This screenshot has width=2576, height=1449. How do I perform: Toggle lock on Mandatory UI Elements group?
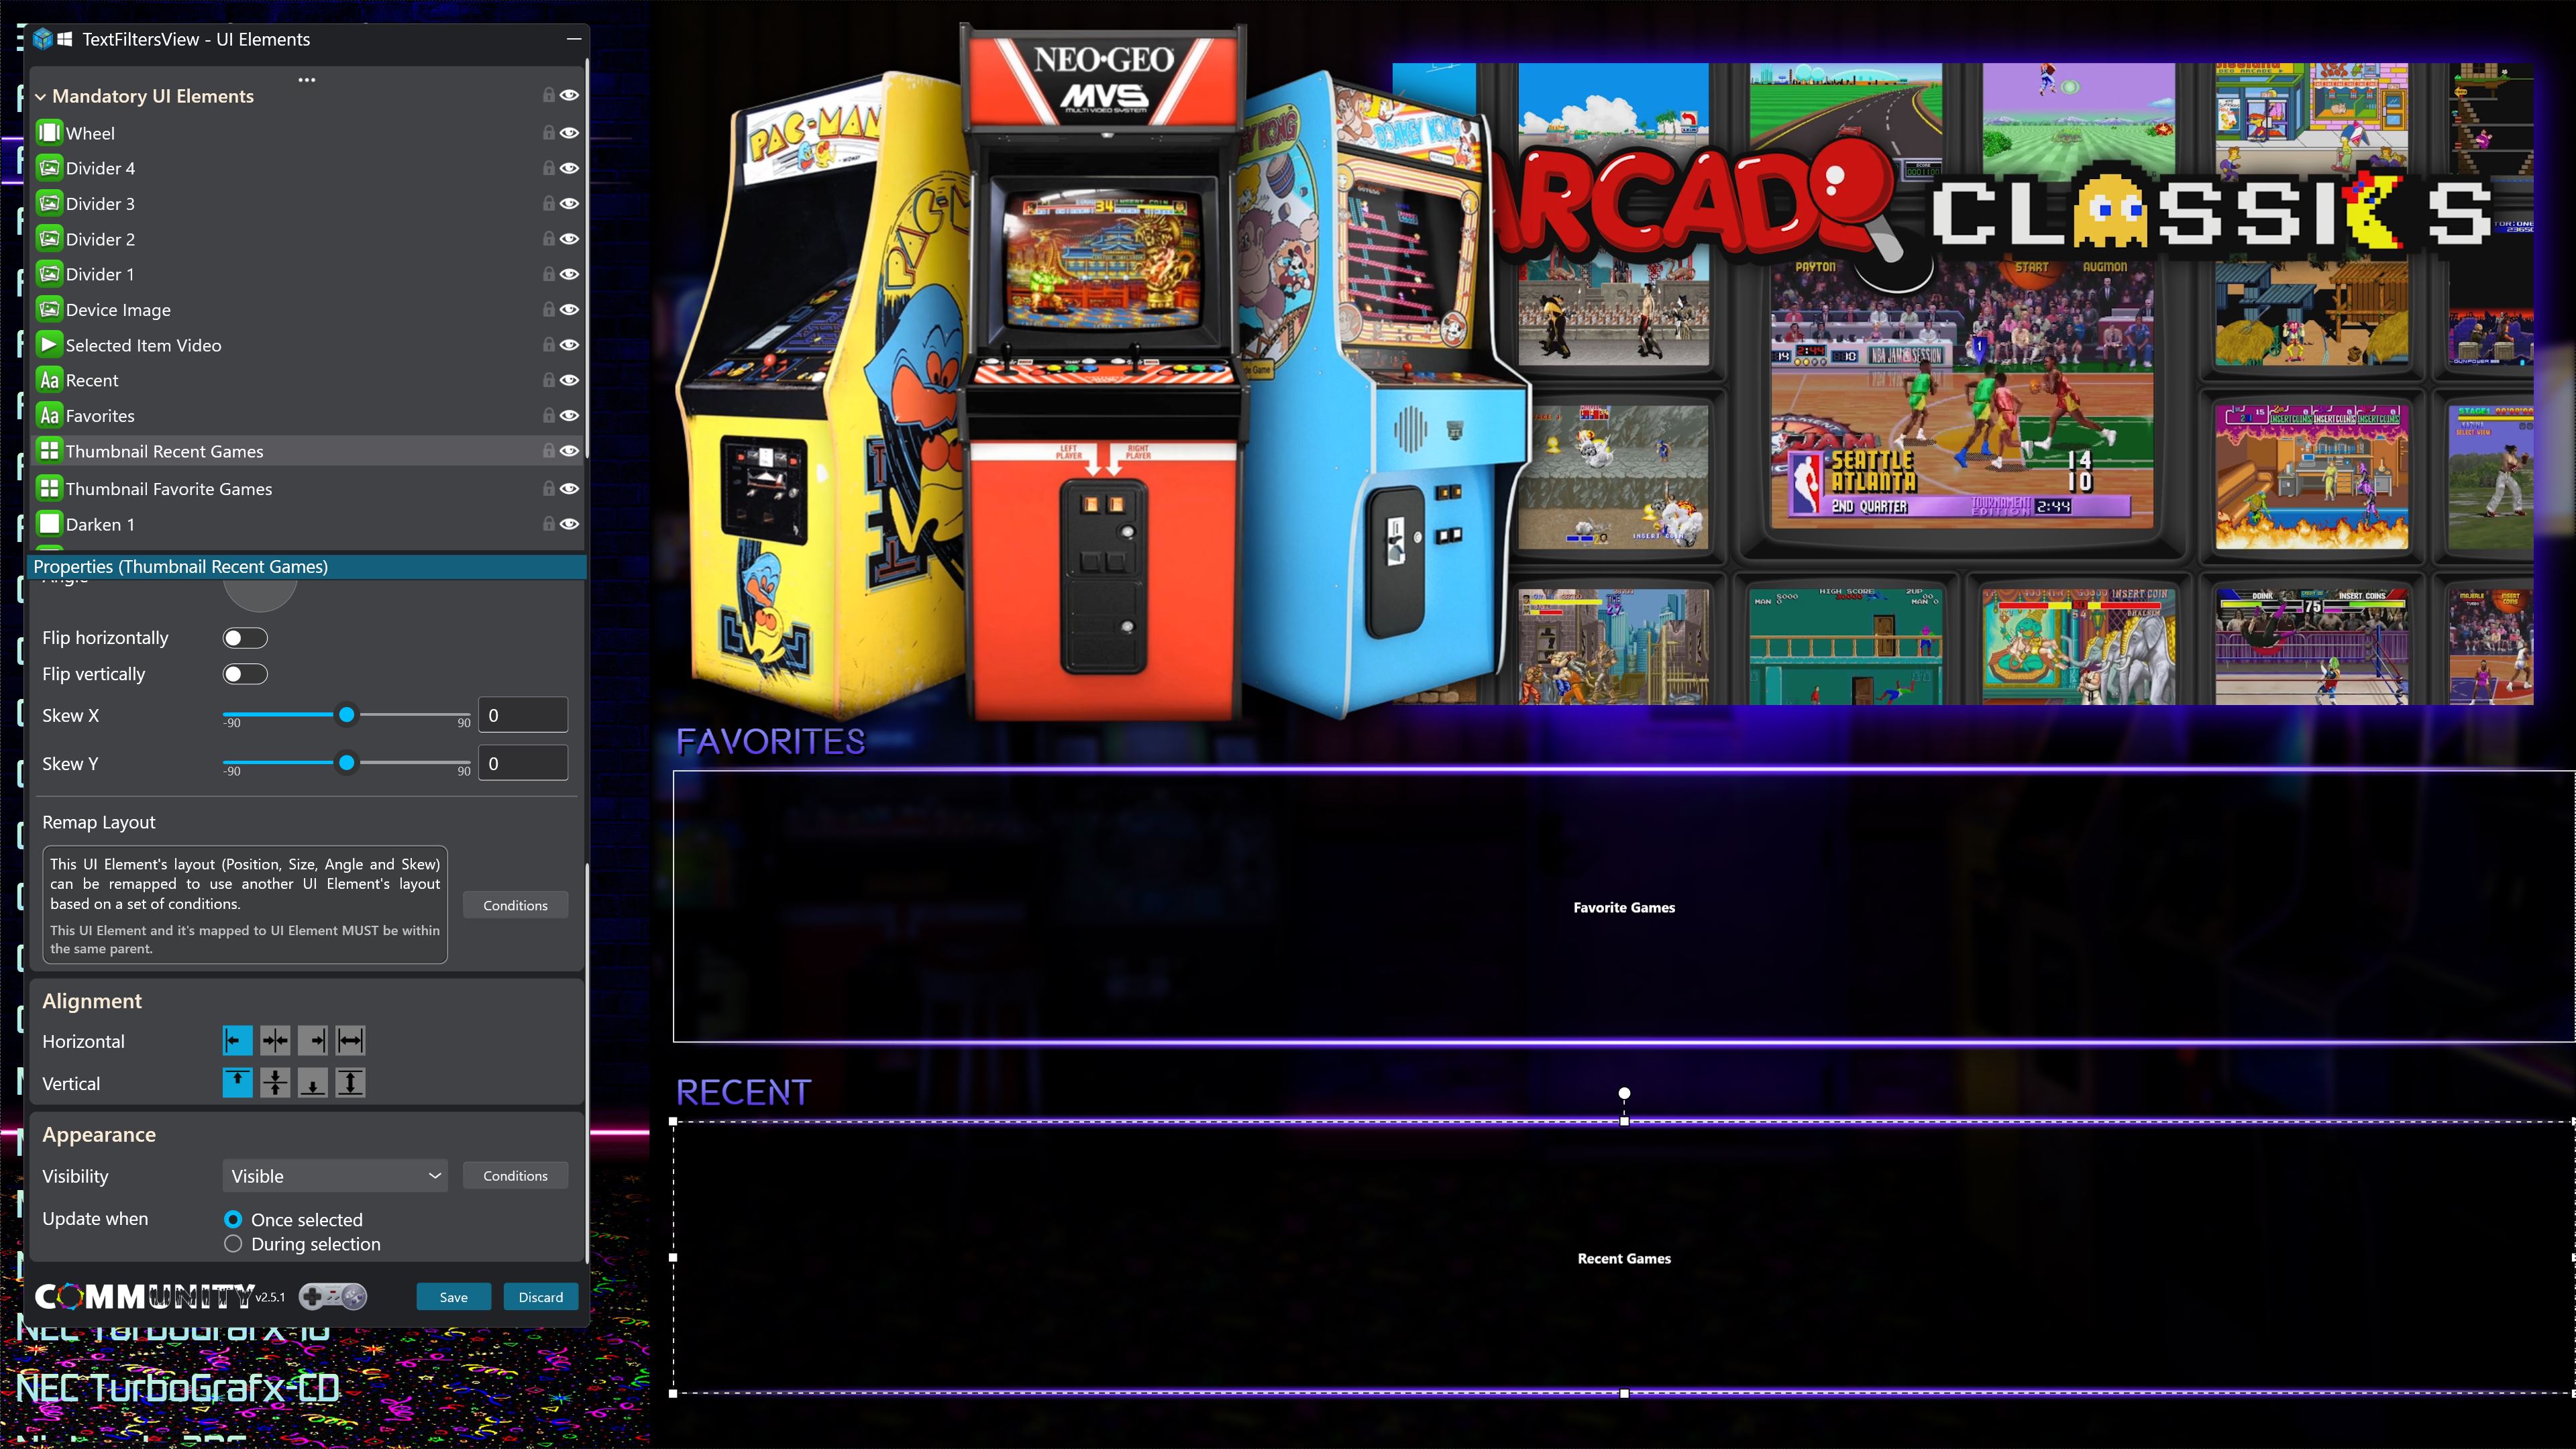pyautogui.click(x=548, y=95)
